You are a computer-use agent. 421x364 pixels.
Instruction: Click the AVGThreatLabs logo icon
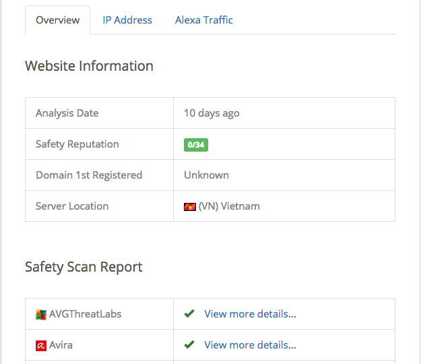(41, 314)
